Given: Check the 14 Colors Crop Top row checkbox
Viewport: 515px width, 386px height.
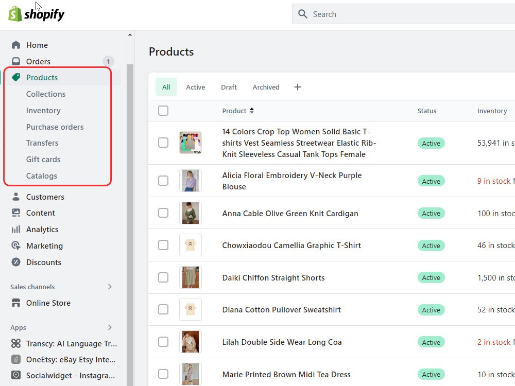Looking at the screenshot, I should click(x=163, y=143).
